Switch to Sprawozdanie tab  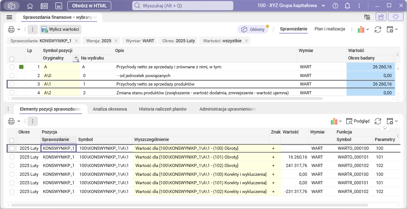coord(294,29)
